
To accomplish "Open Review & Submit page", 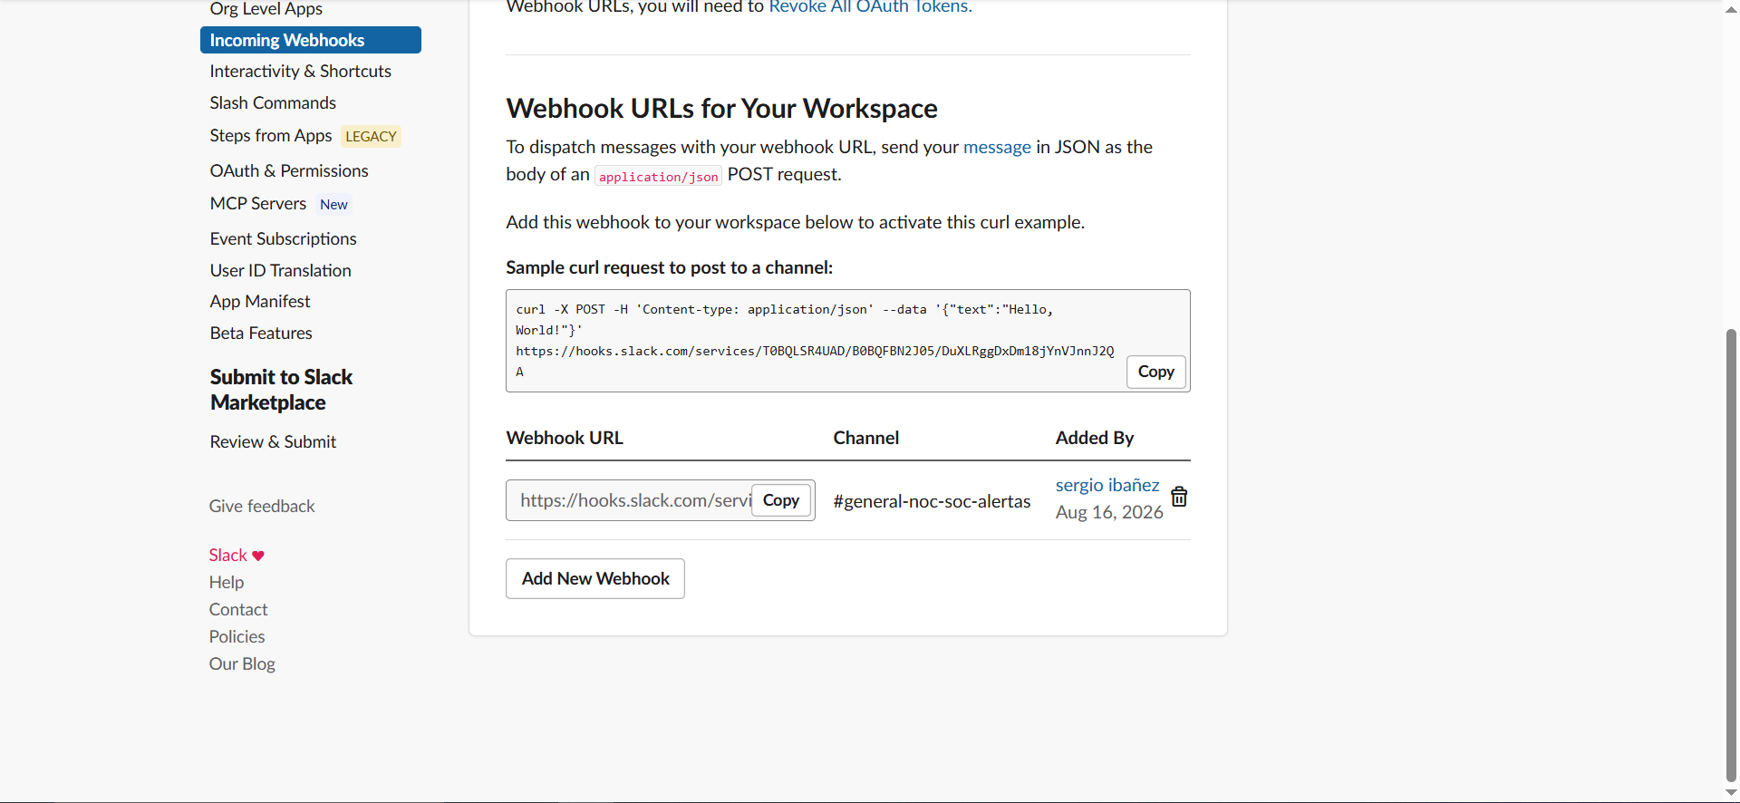I will point(273,441).
